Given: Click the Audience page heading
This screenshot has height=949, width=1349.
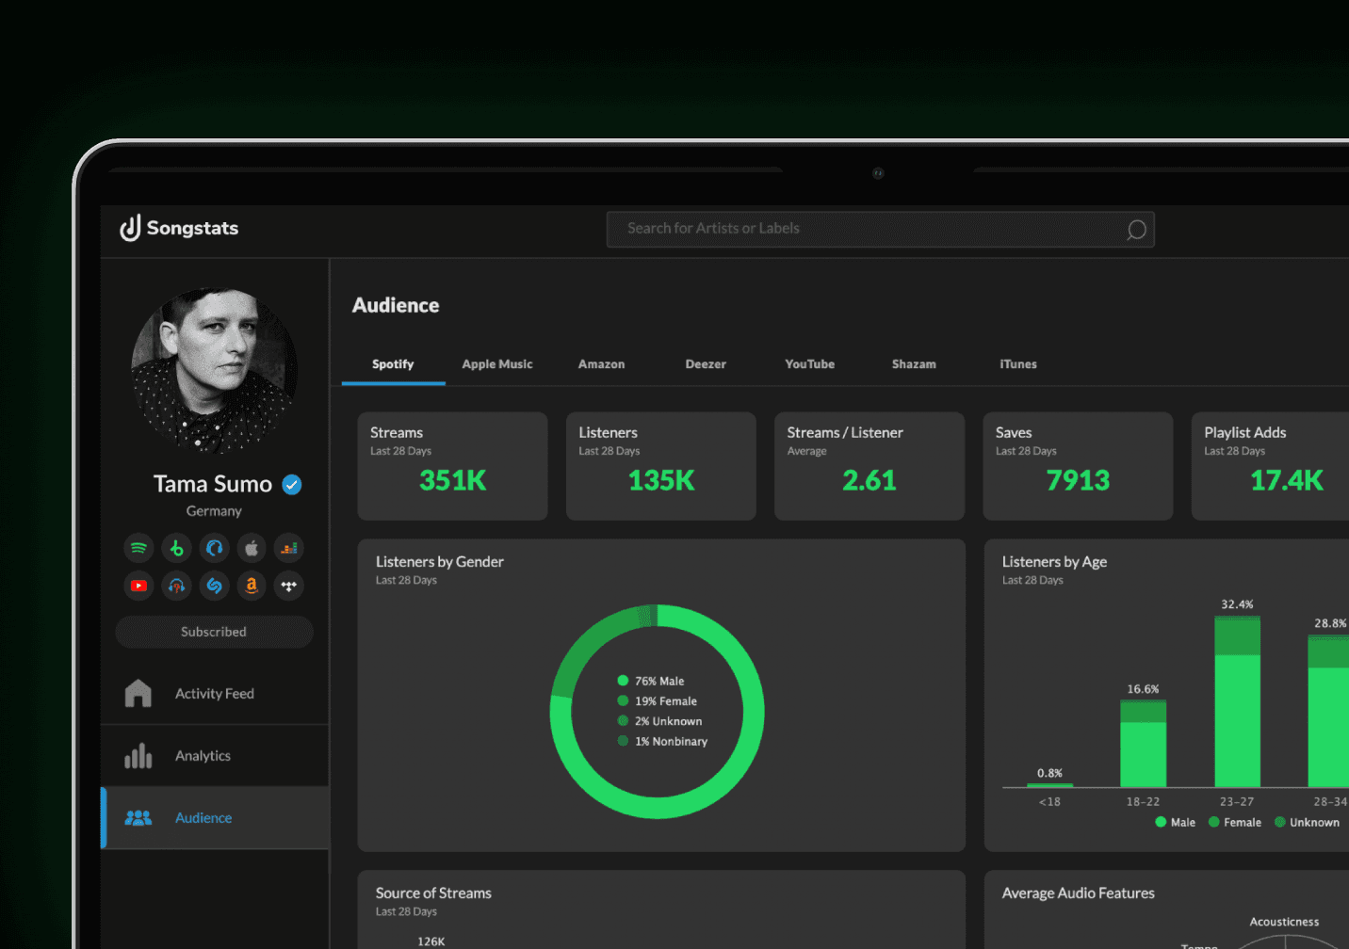Looking at the screenshot, I should [396, 306].
